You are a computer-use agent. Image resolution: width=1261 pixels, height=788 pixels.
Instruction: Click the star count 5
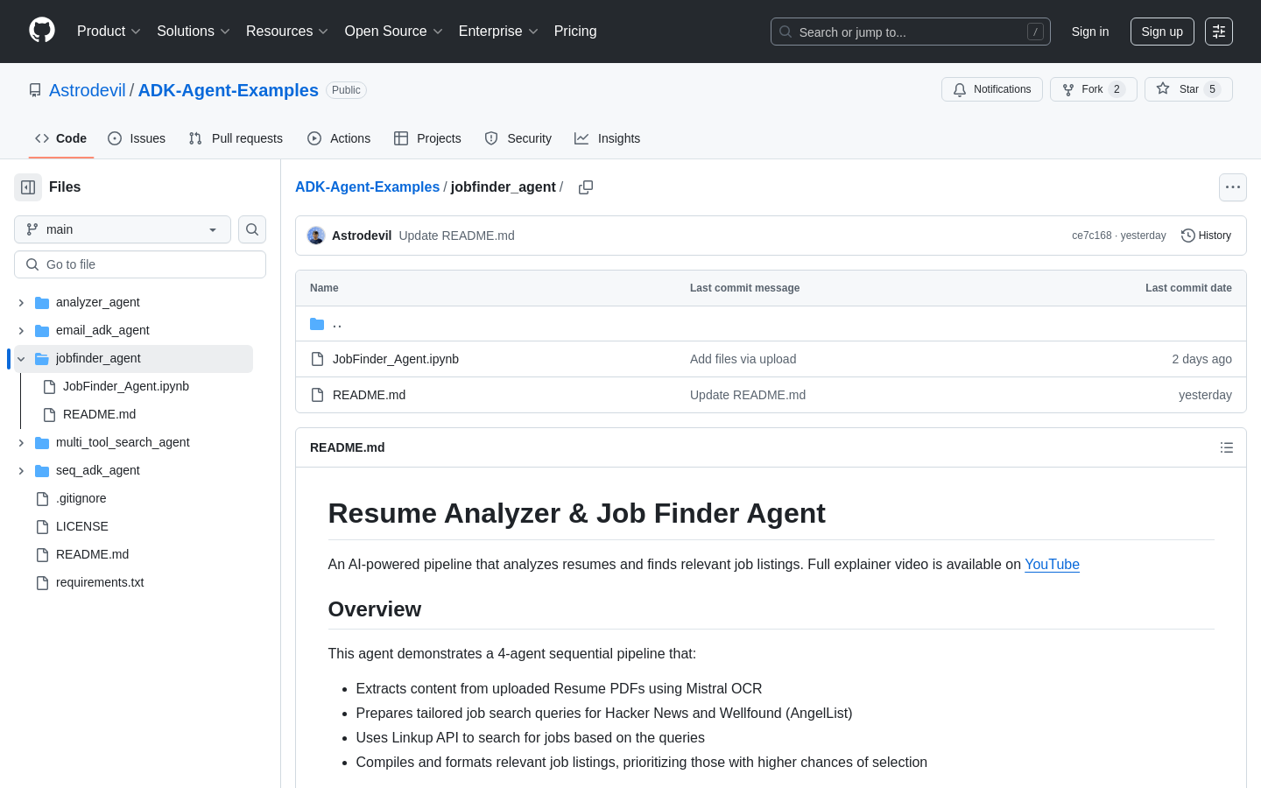(x=1212, y=89)
